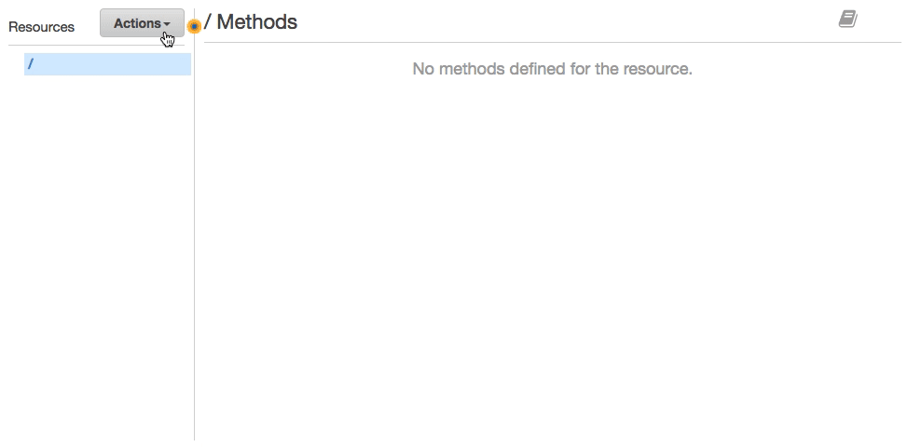Viewport: 908px width, 447px height.
Task: Click the "No methods defined" message
Action: [553, 69]
